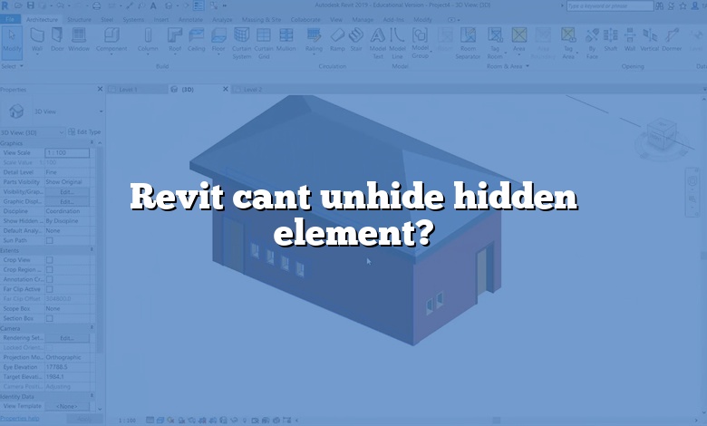The height and width of the screenshot is (426, 707).
Task: Enable the Crop View checkbox
Action: 50,260
